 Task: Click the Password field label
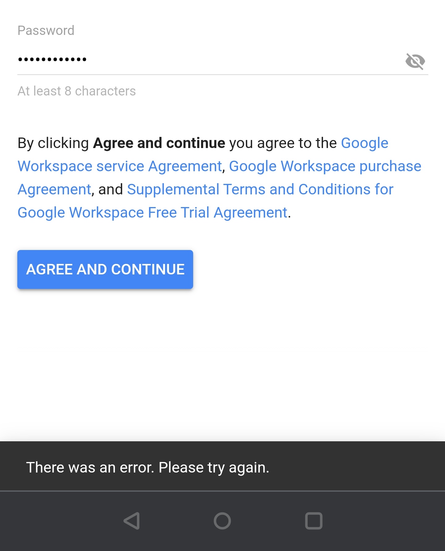pos(46,31)
